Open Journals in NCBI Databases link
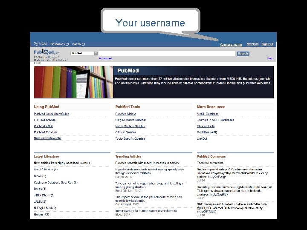This screenshot has width=307, height=230. click(x=216, y=120)
